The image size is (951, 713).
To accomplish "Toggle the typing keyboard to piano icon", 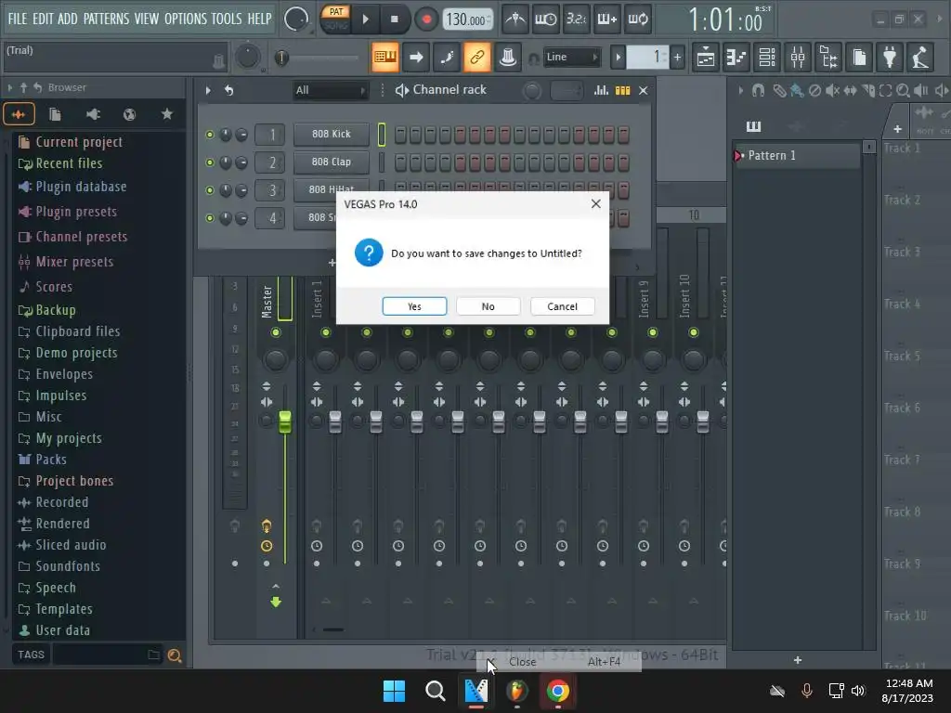I will pyautogui.click(x=384, y=57).
